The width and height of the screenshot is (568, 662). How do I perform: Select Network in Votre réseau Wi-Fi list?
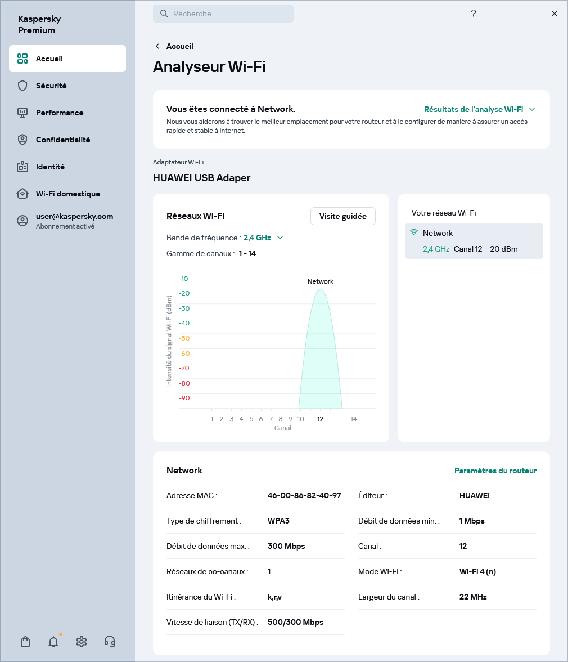tap(474, 241)
